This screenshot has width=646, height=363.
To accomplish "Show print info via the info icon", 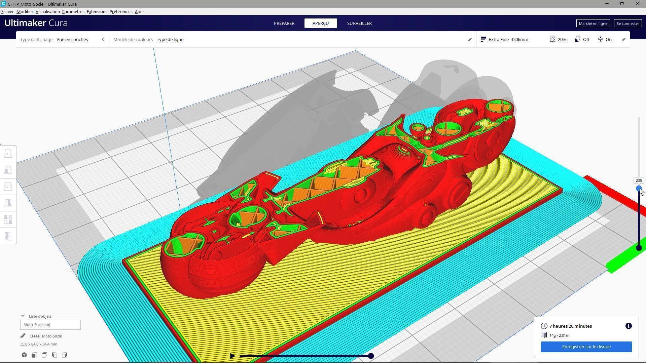I will click(628, 326).
